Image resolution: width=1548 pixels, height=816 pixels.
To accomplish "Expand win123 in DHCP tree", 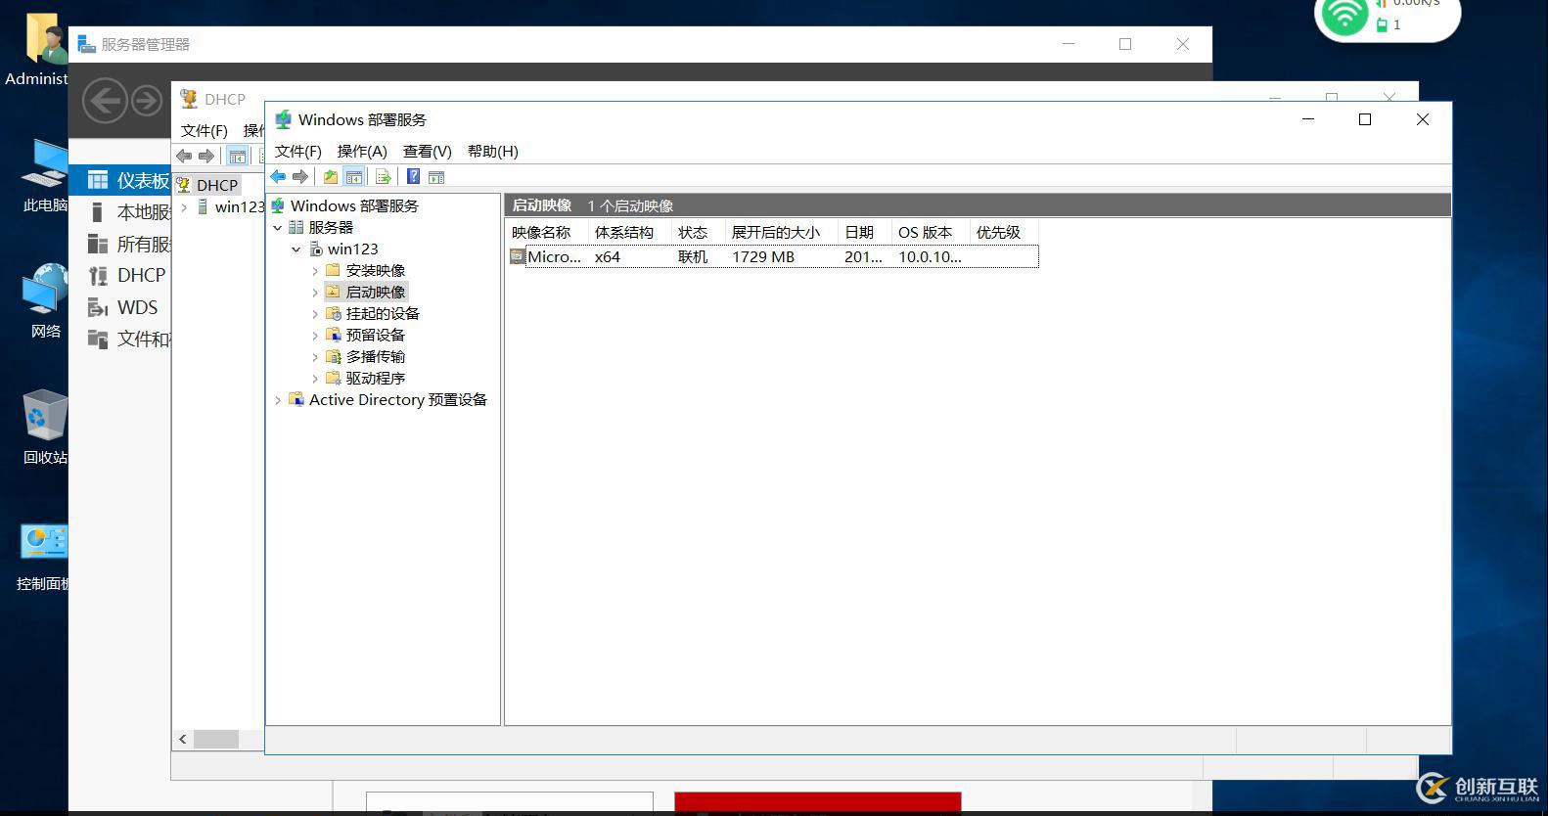I will (x=184, y=207).
